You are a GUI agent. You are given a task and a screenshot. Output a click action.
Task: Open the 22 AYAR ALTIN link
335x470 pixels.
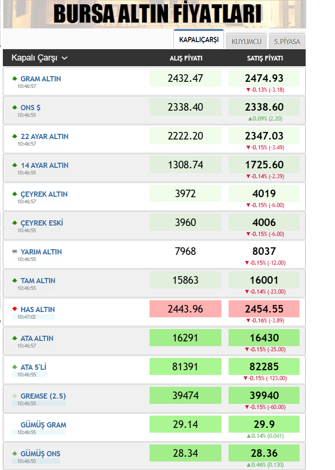(44, 136)
